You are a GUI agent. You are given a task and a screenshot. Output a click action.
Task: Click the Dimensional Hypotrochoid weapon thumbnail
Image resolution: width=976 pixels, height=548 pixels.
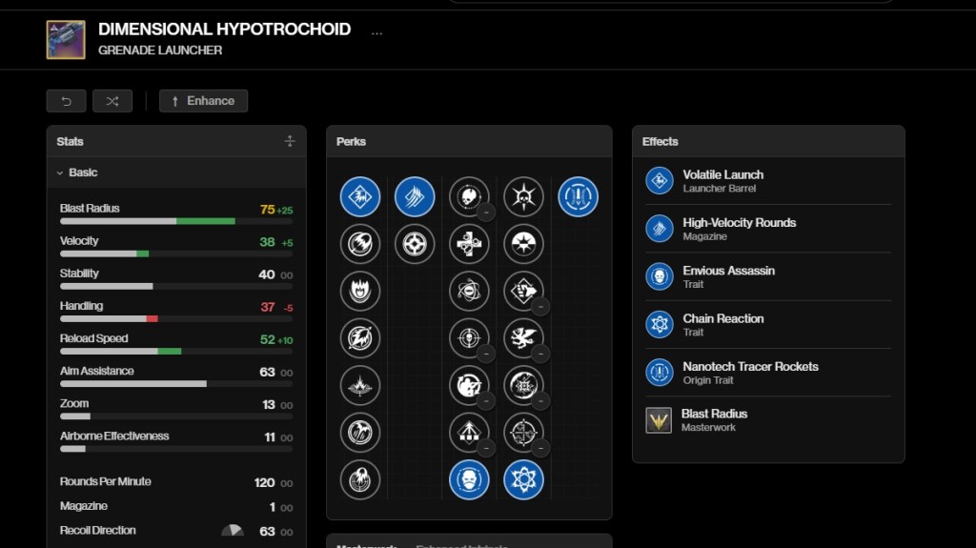pyautogui.click(x=66, y=40)
